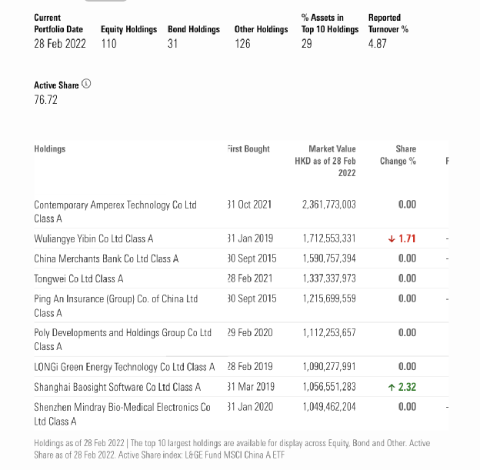Open Wuliangye Yibin Co Ltd Class A

(94, 238)
